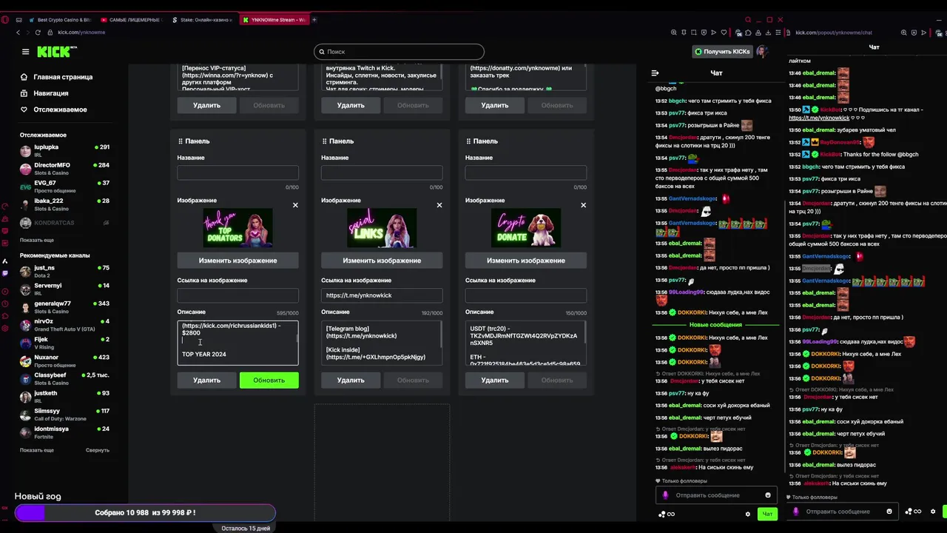Open the user profile avatar menu

[762, 52]
